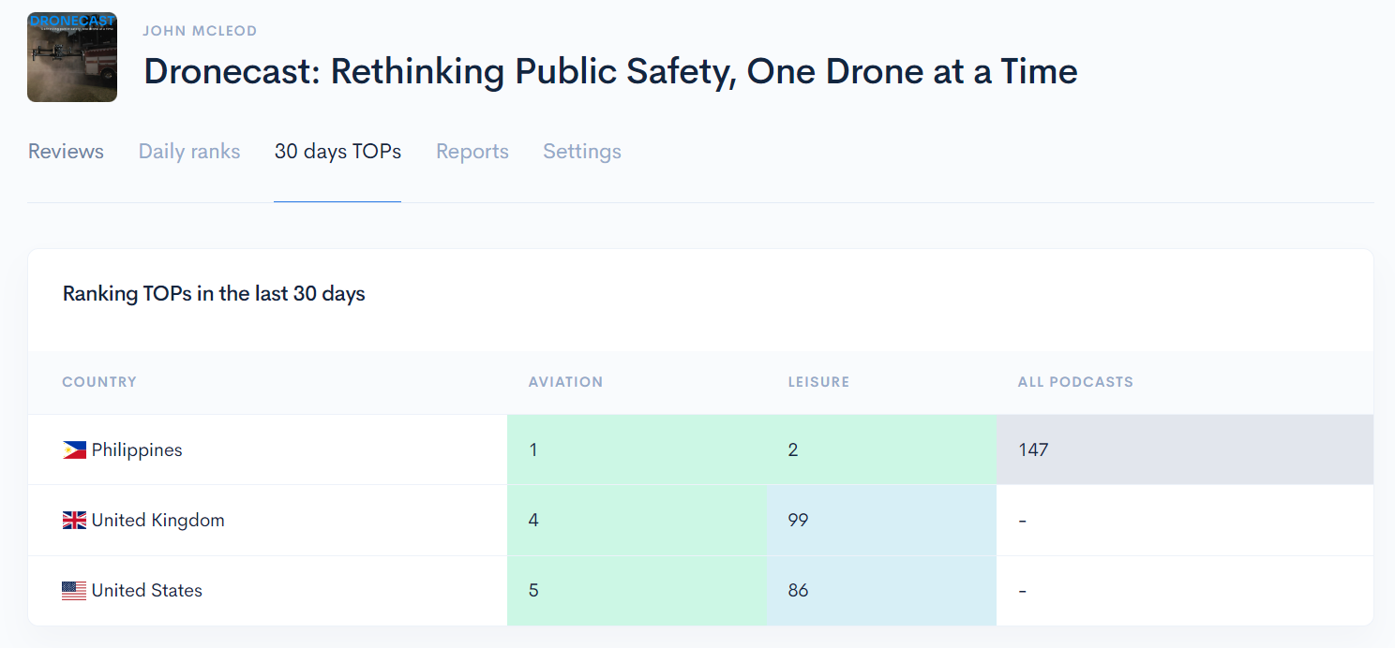Image resolution: width=1395 pixels, height=648 pixels.
Task: Select United Kingdom Leisure rank 99
Action: [881, 521]
